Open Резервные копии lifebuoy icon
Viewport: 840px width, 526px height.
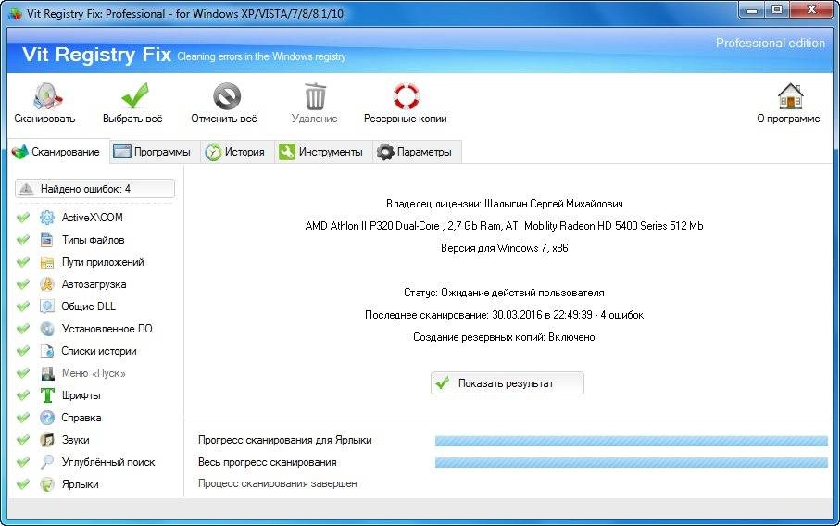[x=406, y=96]
